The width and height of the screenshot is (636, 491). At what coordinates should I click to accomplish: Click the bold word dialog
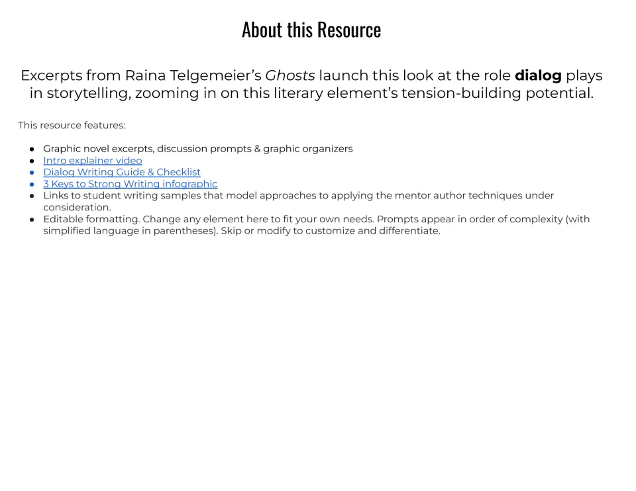(x=538, y=75)
